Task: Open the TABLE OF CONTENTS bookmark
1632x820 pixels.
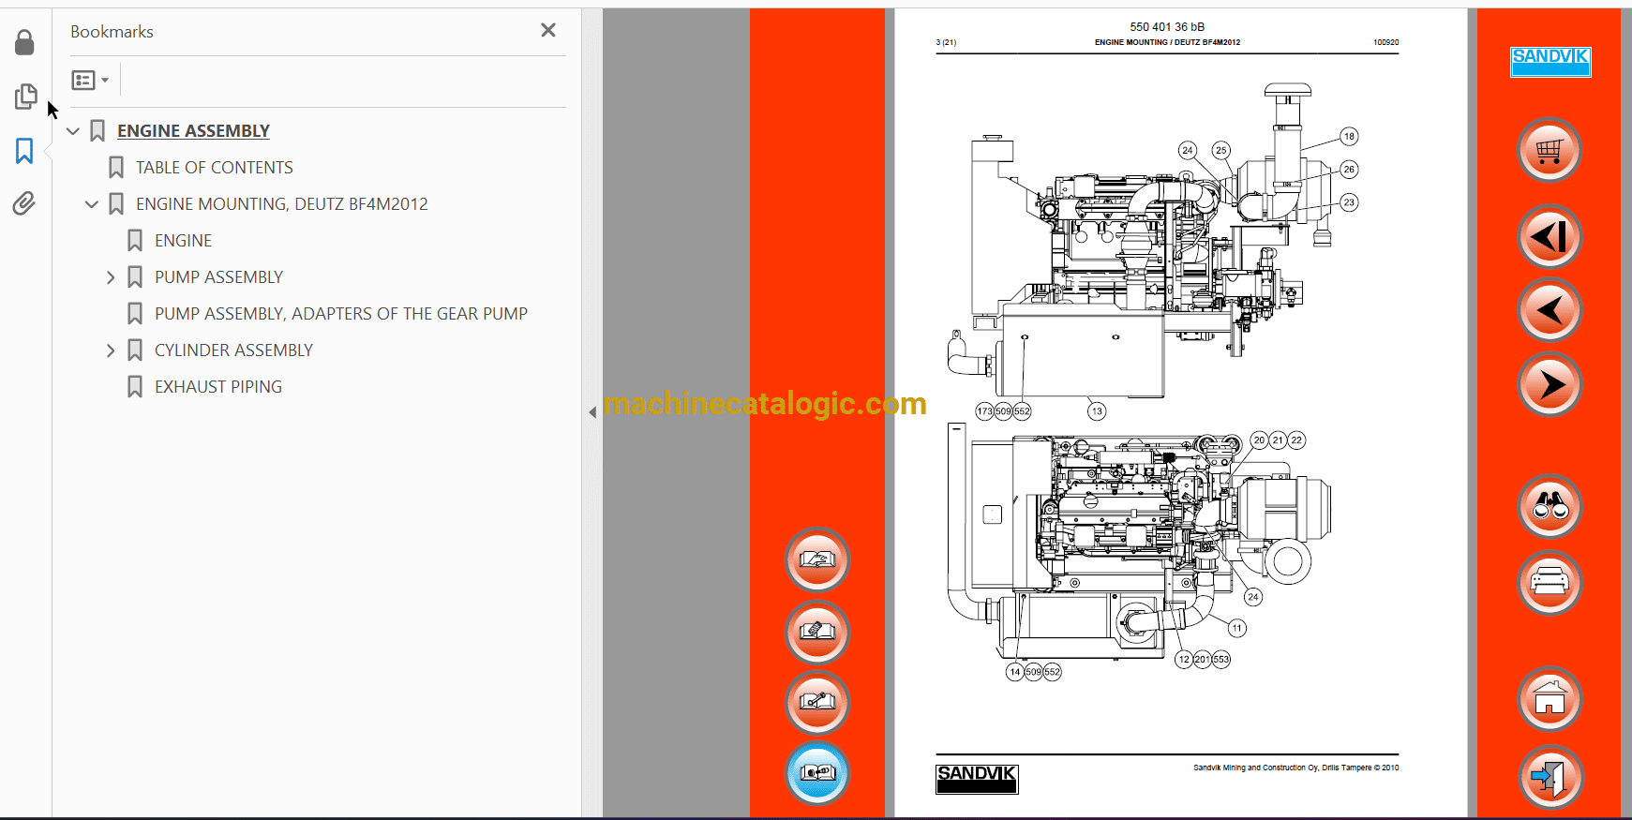Action: 215,168
